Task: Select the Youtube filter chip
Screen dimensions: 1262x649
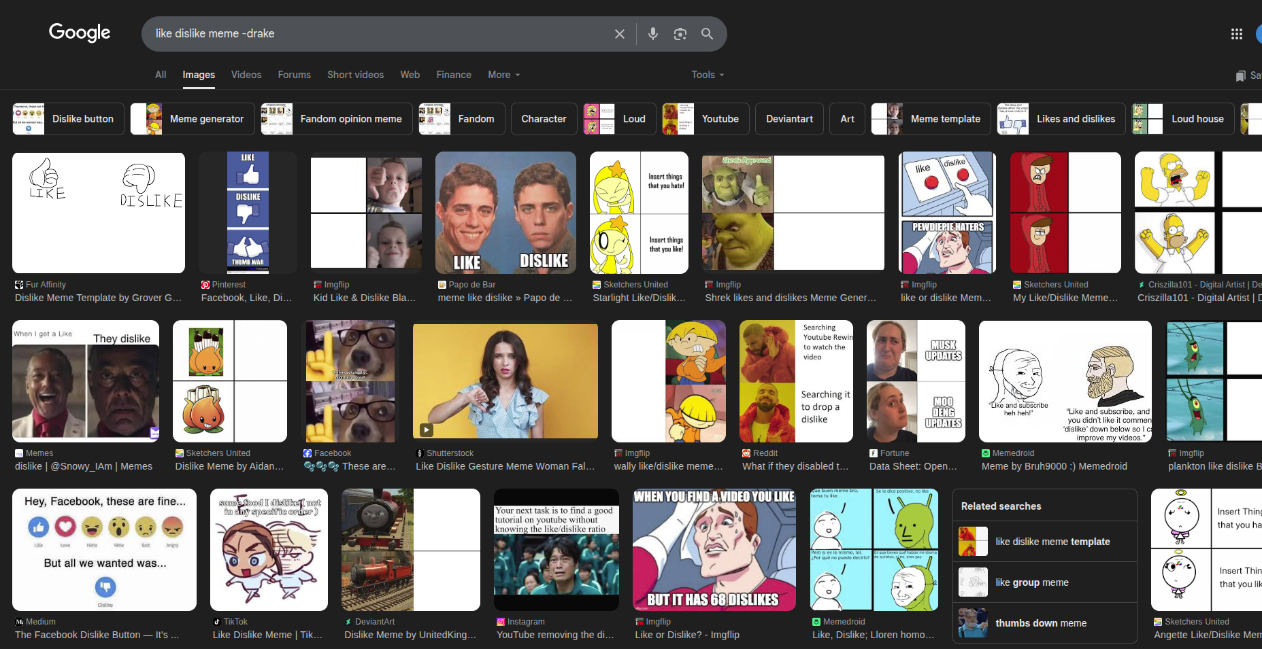Action: (x=705, y=119)
